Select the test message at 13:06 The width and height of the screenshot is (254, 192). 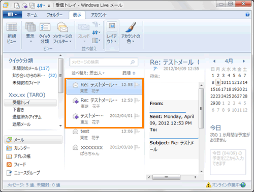point(104,134)
